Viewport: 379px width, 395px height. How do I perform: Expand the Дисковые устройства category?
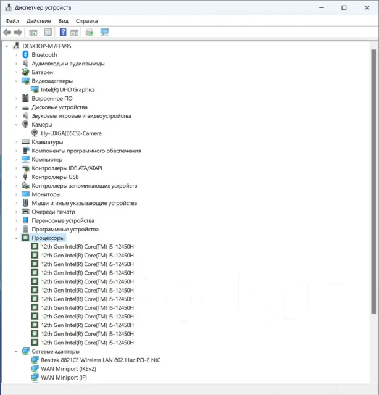17,107
